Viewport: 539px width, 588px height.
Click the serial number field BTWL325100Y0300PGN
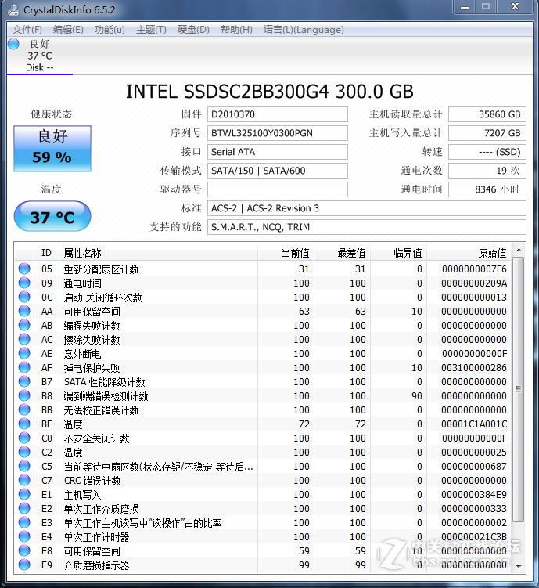278,133
